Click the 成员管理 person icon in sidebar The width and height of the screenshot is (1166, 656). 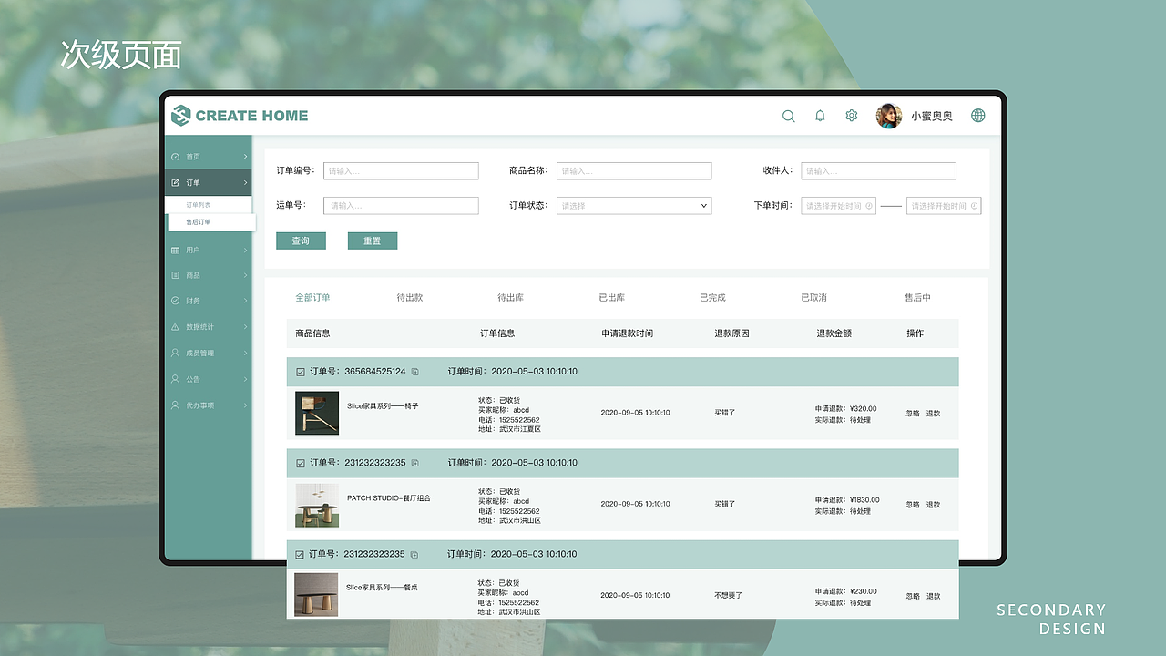pyautogui.click(x=176, y=353)
